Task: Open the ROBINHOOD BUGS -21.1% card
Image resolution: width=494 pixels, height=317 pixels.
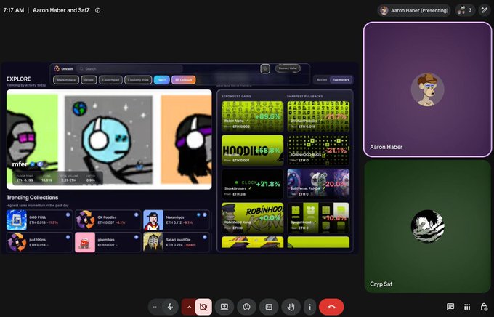Action: (318, 151)
